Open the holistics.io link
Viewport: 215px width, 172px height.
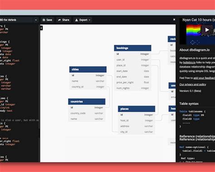(189, 62)
